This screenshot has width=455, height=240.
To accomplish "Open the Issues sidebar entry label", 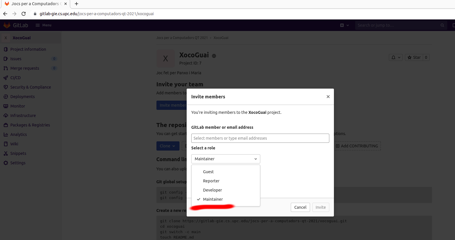I will click(x=16, y=59).
